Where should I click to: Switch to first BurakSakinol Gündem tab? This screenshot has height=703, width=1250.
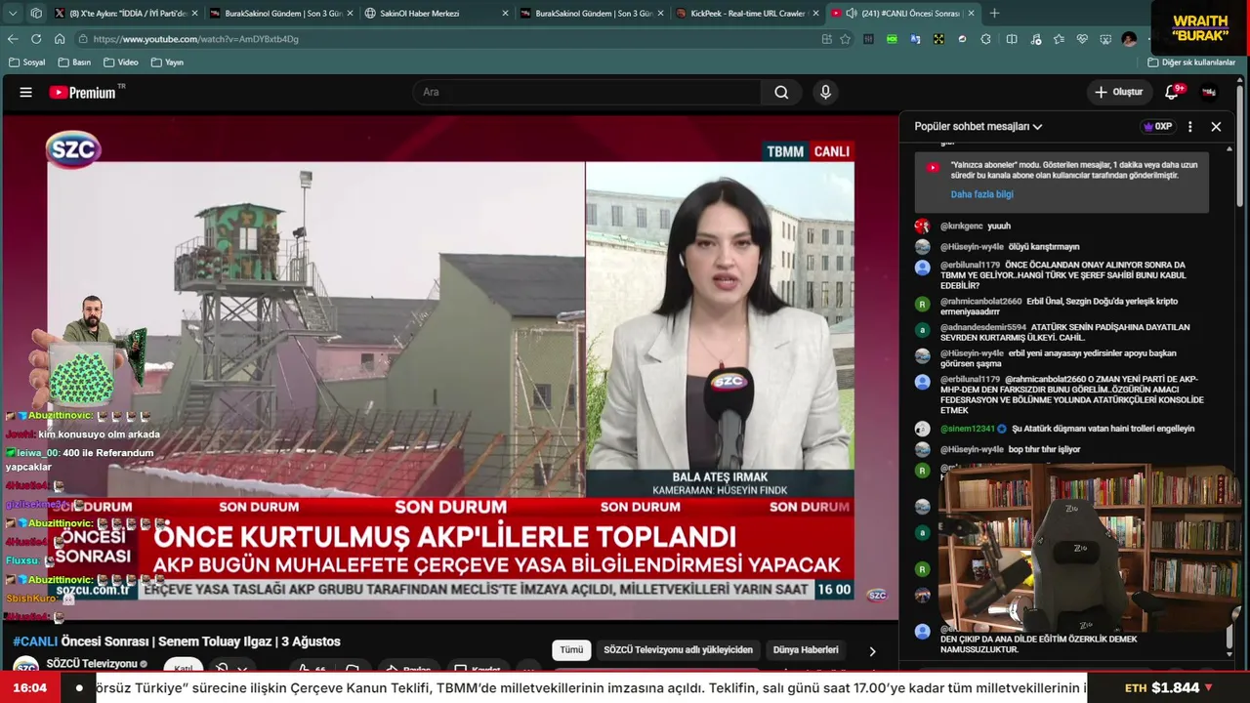(281, 13)
